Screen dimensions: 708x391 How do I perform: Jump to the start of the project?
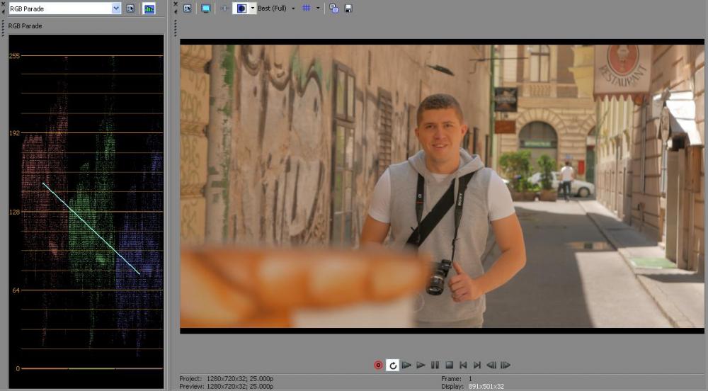(463, 365)
